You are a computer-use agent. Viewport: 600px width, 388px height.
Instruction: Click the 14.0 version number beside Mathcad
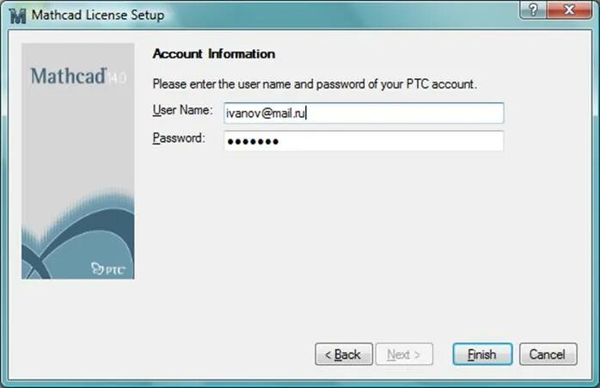point(117,77)
